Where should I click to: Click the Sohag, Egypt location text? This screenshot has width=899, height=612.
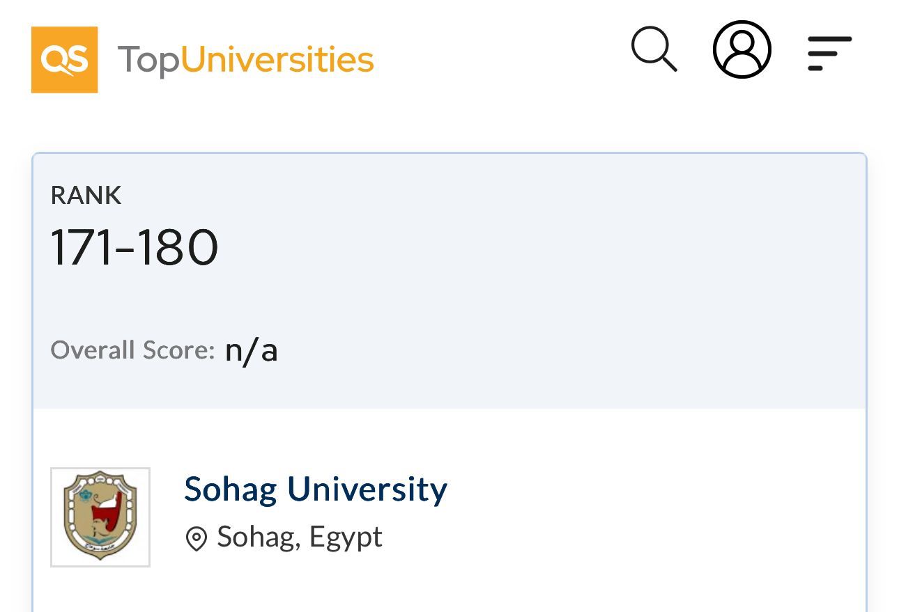300,537
